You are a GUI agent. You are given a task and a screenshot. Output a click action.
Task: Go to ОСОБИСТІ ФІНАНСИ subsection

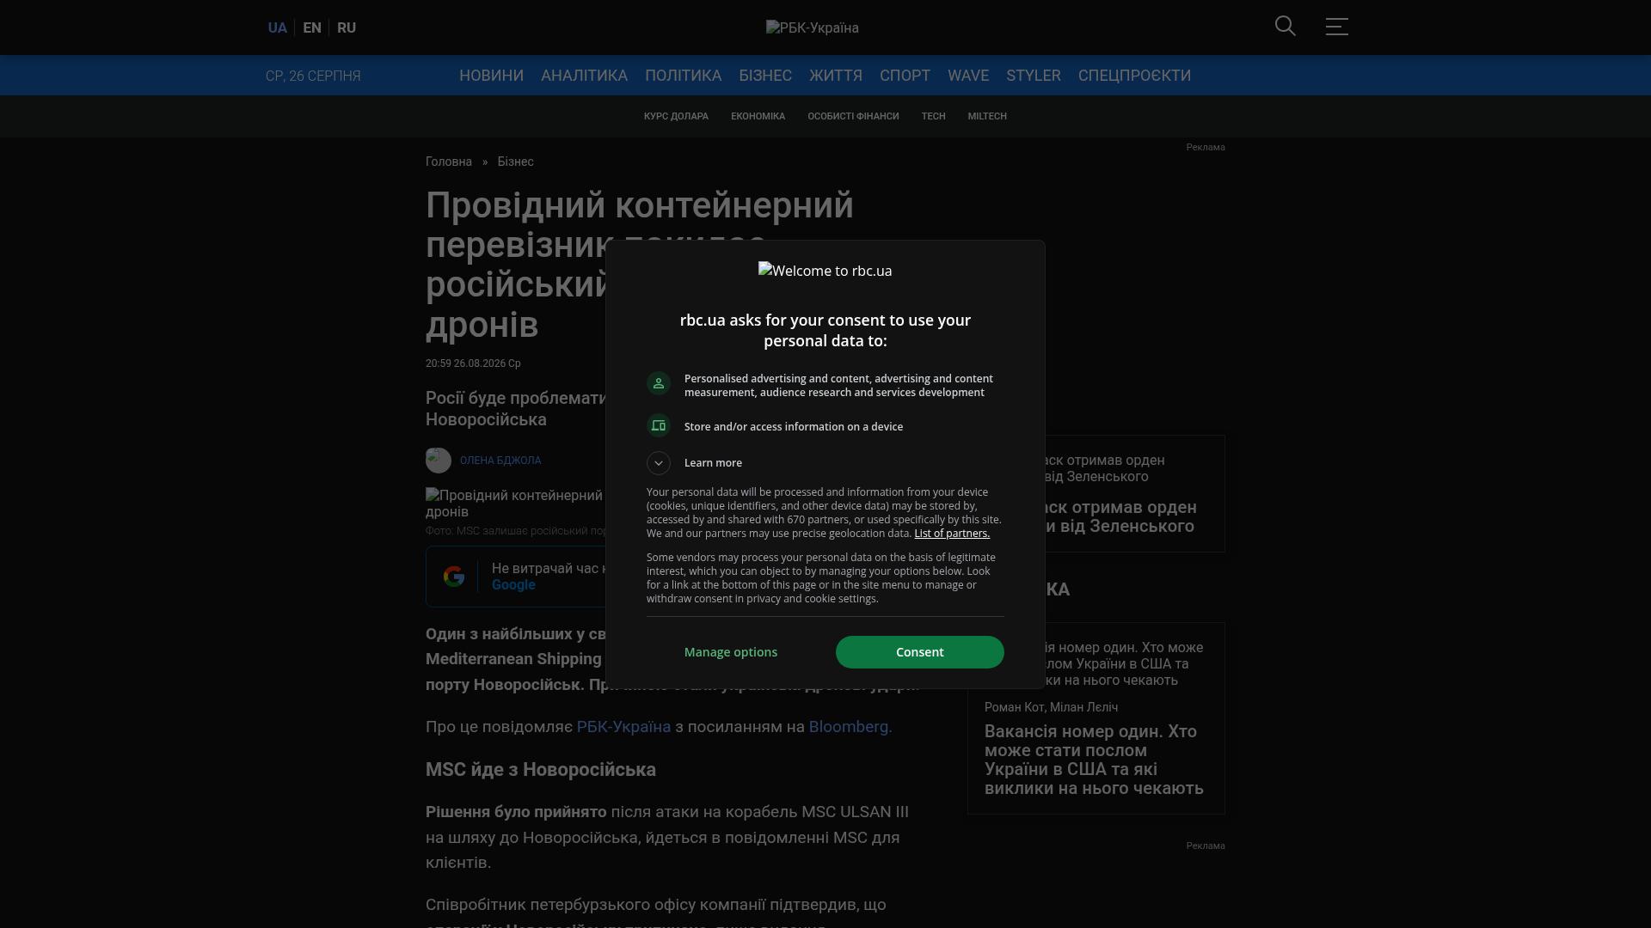tap(853, 116)
